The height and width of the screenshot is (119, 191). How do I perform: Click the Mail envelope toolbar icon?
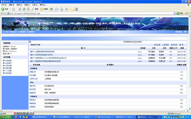pos(56,9)
